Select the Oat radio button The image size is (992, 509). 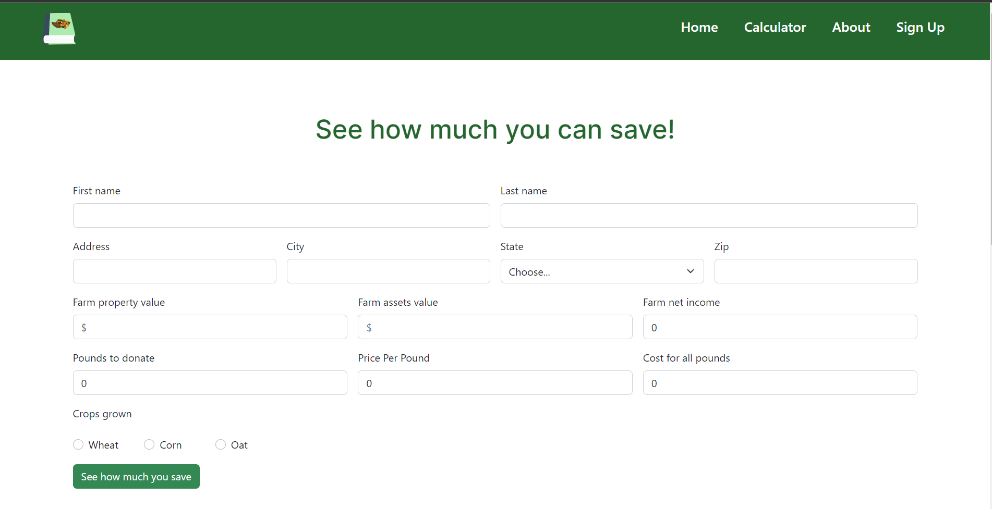click(x=221, y=444)
